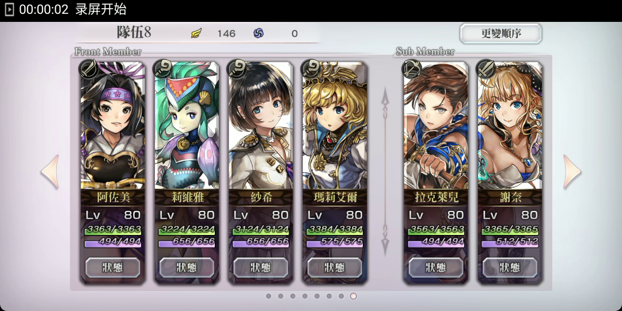Click the sword weapon icon on 謝奈's card
Screen dimensions: 622x311
click(485, 67)
